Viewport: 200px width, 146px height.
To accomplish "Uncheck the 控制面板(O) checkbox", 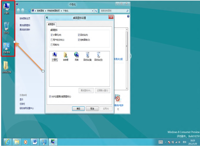I will [x=79, y=40].
